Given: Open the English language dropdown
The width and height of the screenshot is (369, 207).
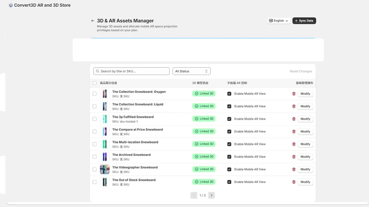Looking at the screenshot, I should 279,21.
